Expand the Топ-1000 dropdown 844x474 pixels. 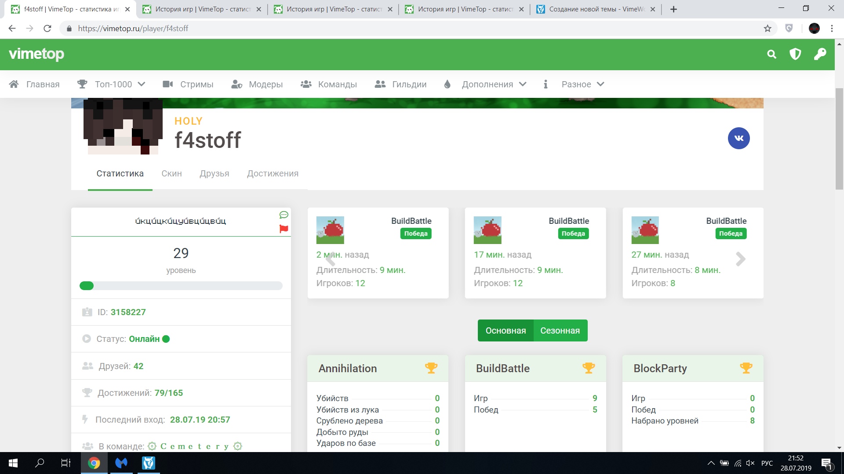[111, 84]
